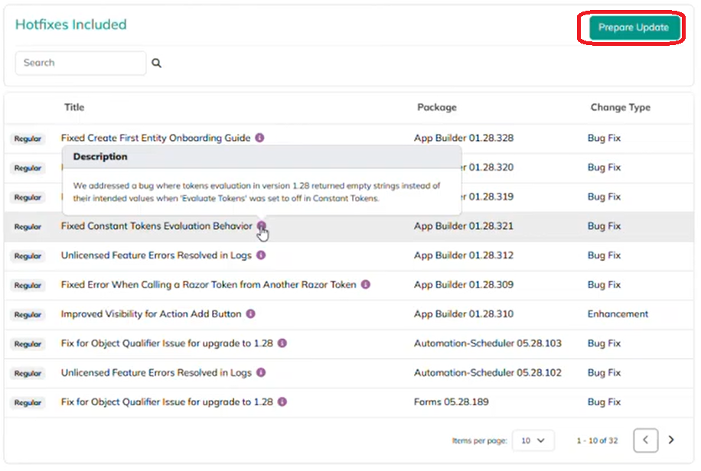Select the Fixed Create First Entity Onboarding Guide title

tap(155, 138)
